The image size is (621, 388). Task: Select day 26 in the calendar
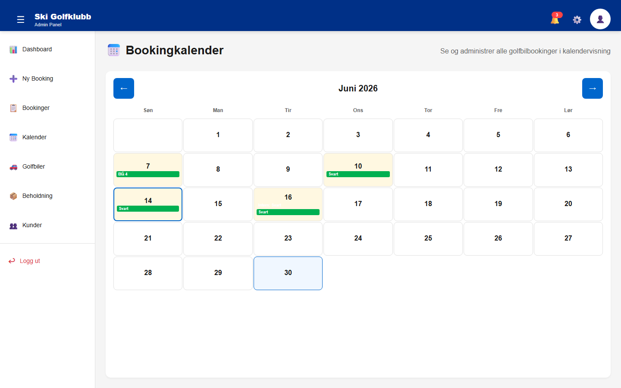[498, 239]
